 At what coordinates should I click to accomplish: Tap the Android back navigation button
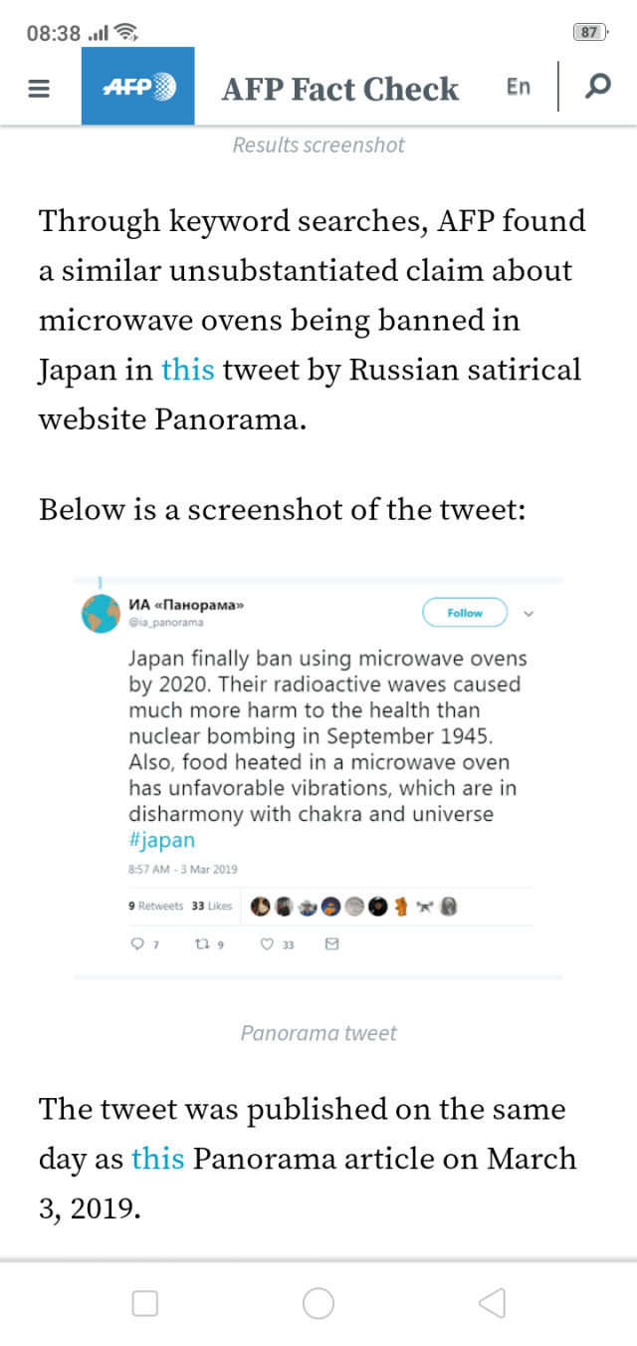492,1303
